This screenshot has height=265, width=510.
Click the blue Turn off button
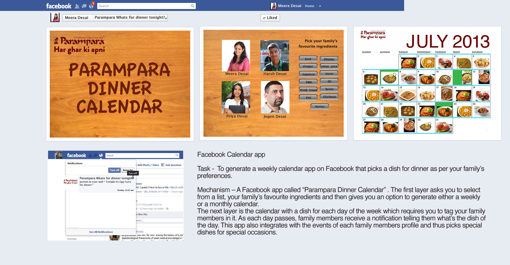coord(114,170)
